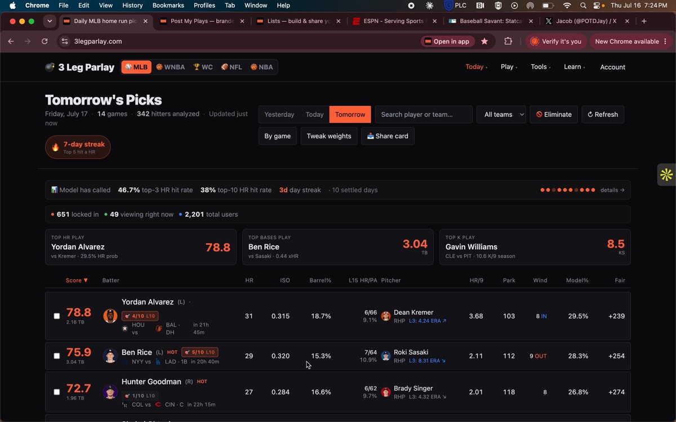Click Search player or team field
This screenshot has width=676, height=422.
click(x=424, y=114)
